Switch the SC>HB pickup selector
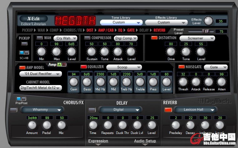Image resolution: width=238 pixels, height=148 pixels. coord(24,52)
